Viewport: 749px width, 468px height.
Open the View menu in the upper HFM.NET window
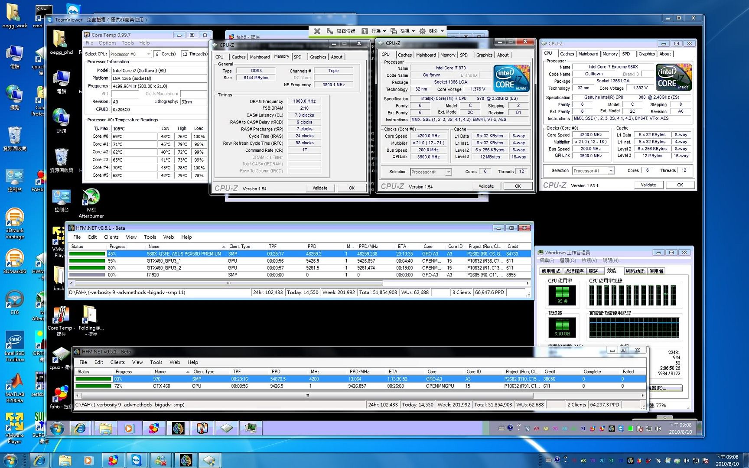pos(131,237)
